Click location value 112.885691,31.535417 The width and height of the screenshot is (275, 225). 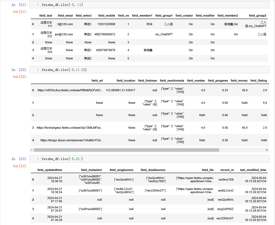[121, 90]
